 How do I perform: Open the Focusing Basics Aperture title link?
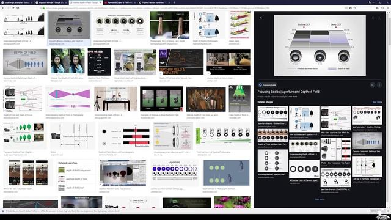point(288,92)
